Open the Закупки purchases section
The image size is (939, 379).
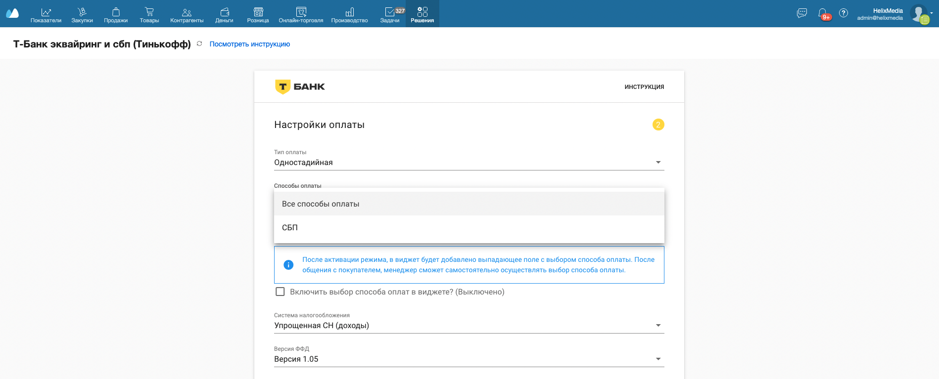[82, 14]
